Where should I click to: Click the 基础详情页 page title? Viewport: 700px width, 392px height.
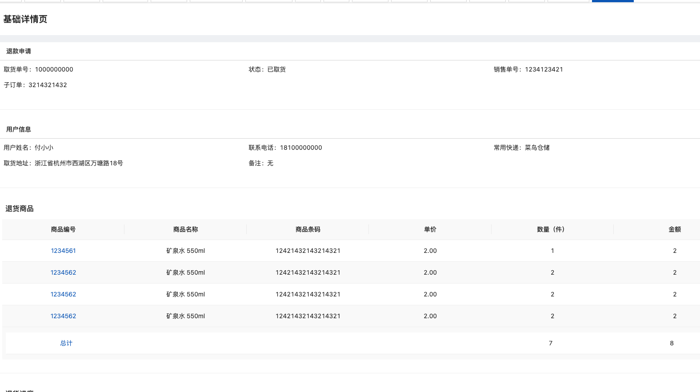click(x=25, y=19)
